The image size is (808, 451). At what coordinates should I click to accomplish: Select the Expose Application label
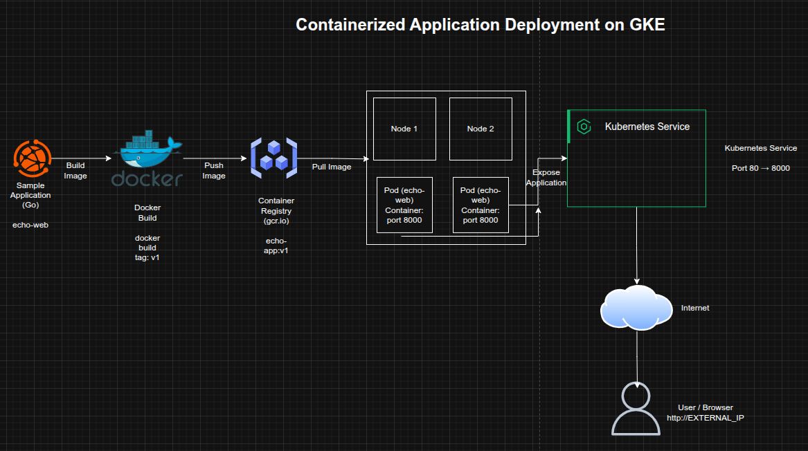[x=546, y=178]
